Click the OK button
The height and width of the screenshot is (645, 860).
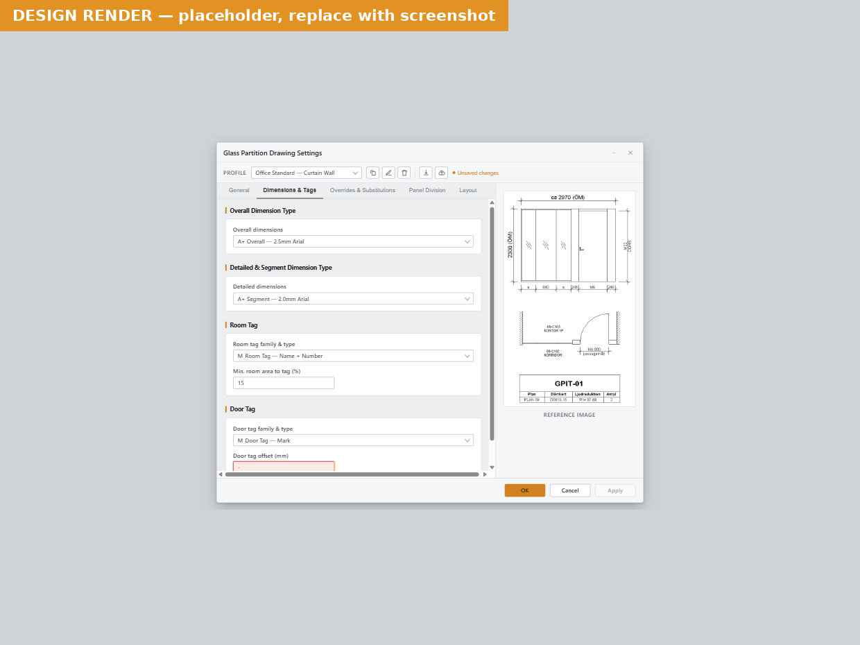(x=525, y=490)
